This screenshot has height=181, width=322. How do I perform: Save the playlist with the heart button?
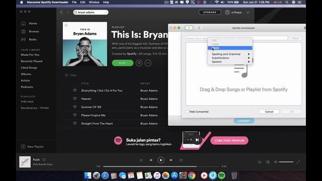coord(139,63)
